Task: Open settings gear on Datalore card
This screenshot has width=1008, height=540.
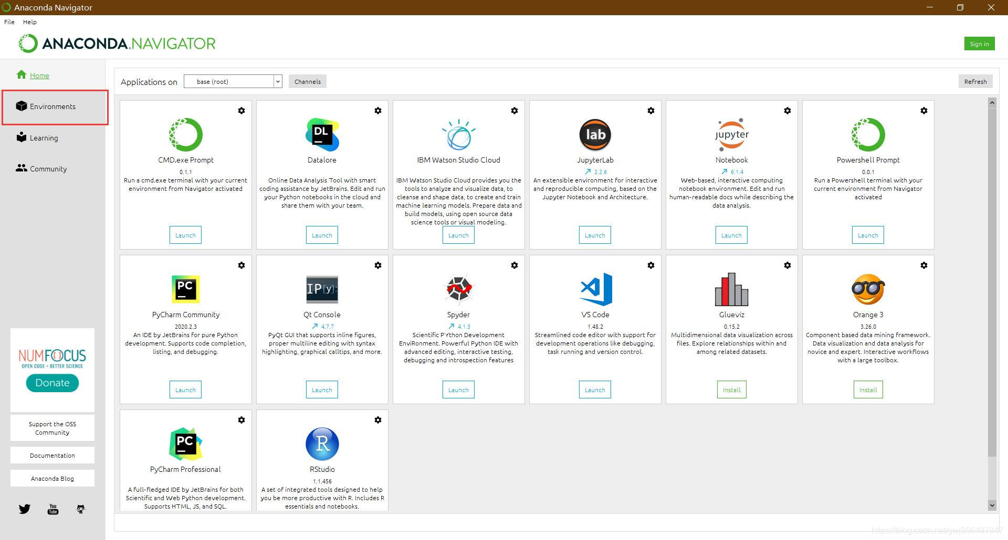Action: [x=378, y=111]
